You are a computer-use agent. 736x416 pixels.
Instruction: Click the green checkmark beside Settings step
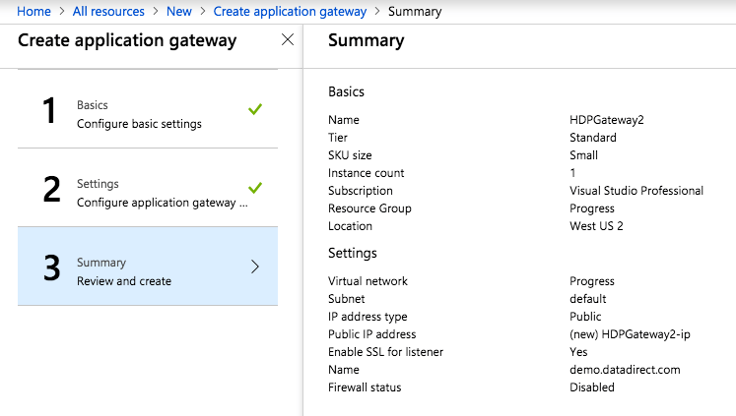click(255, 188)
